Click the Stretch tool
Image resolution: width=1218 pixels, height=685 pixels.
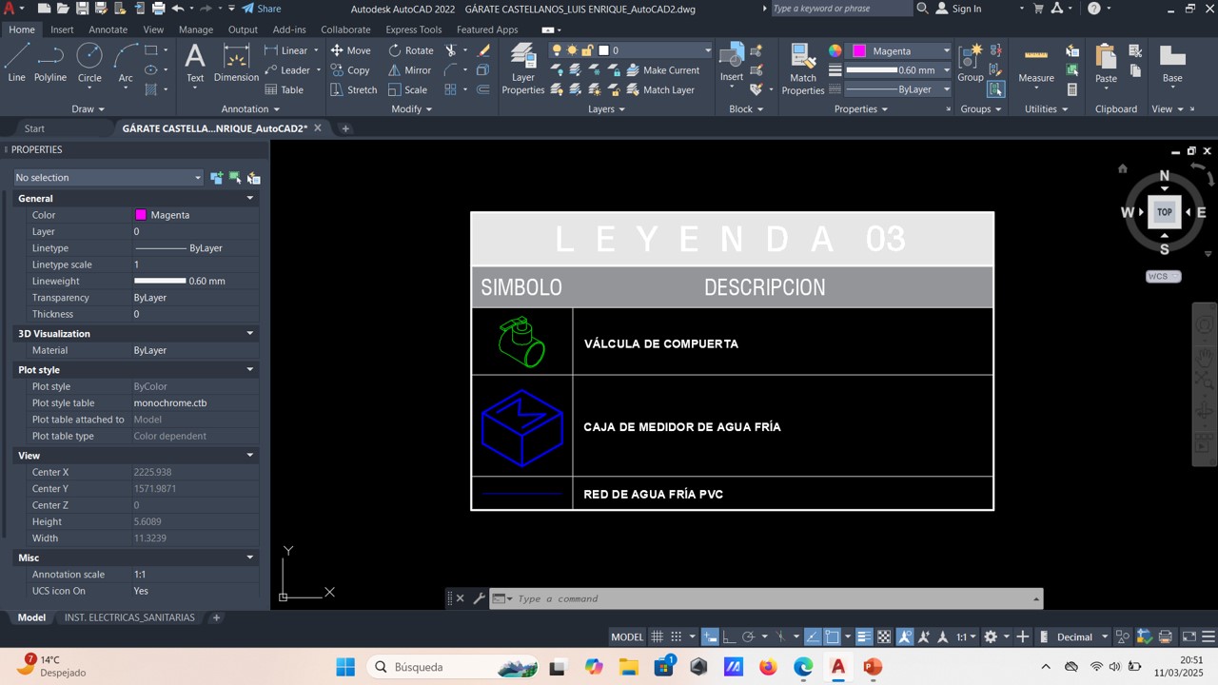pyautogui.click(x=353, y=89)
